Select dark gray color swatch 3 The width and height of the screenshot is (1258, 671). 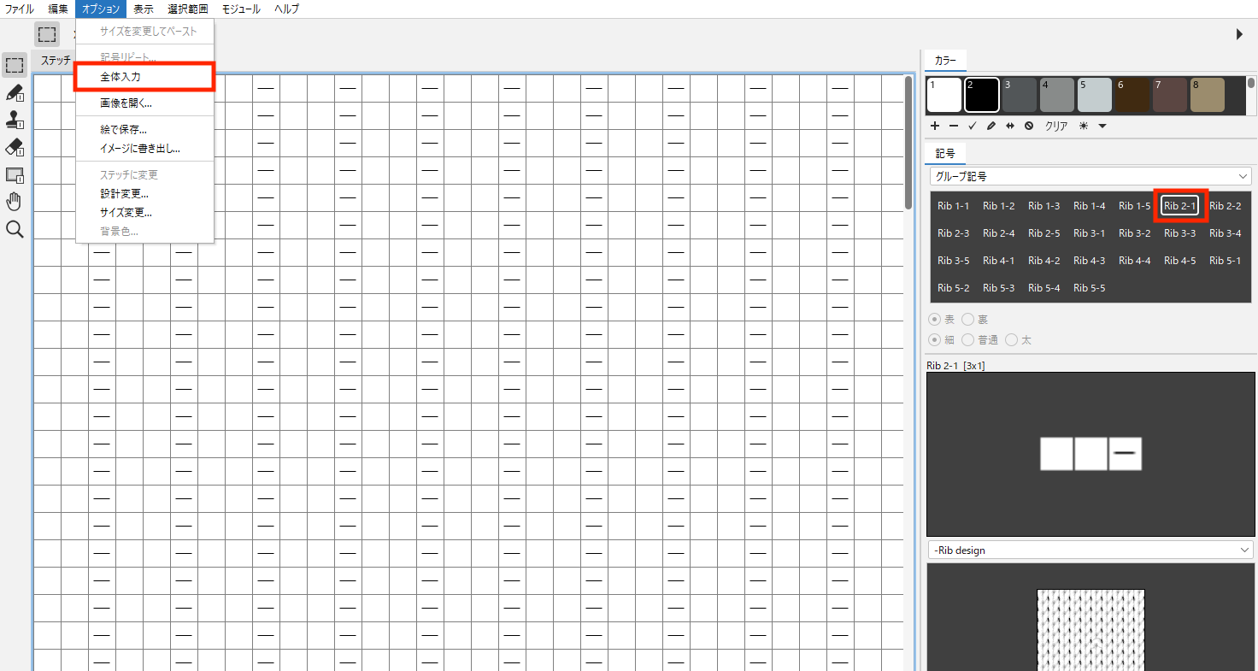pos(1020,95)
